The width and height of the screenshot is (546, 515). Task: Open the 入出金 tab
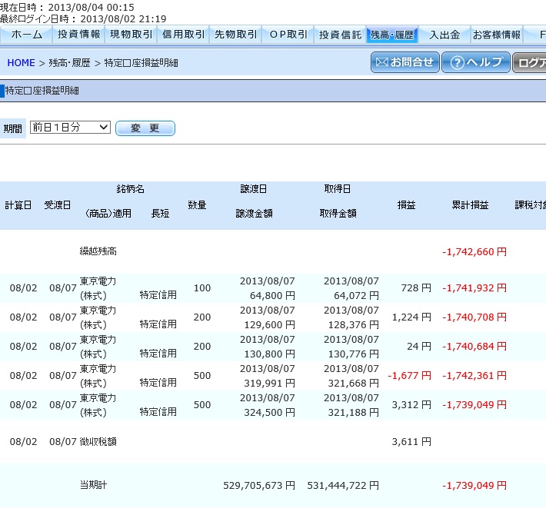[x=444, y=35]
